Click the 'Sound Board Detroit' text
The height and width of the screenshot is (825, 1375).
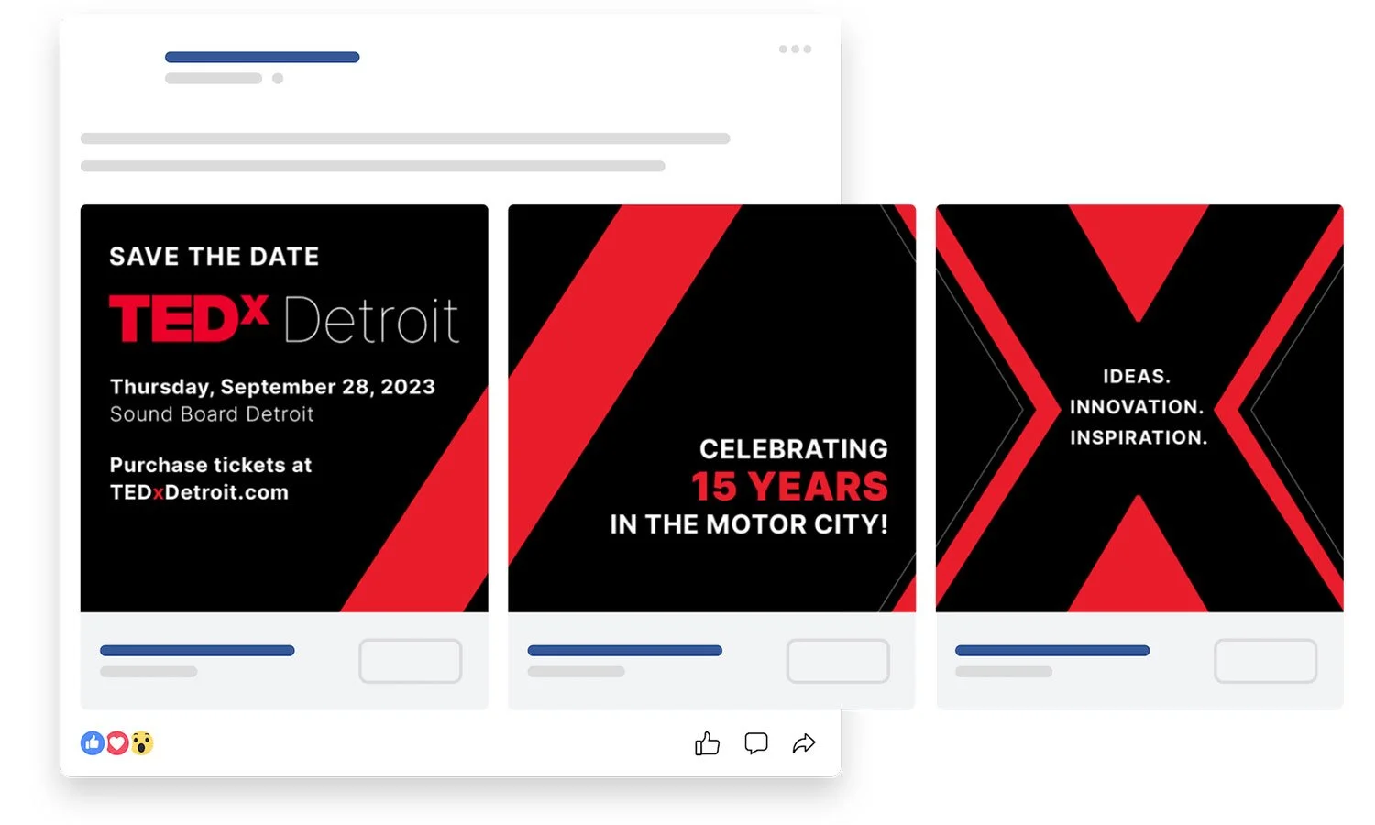pyautogui.click(x=212, y=414)
